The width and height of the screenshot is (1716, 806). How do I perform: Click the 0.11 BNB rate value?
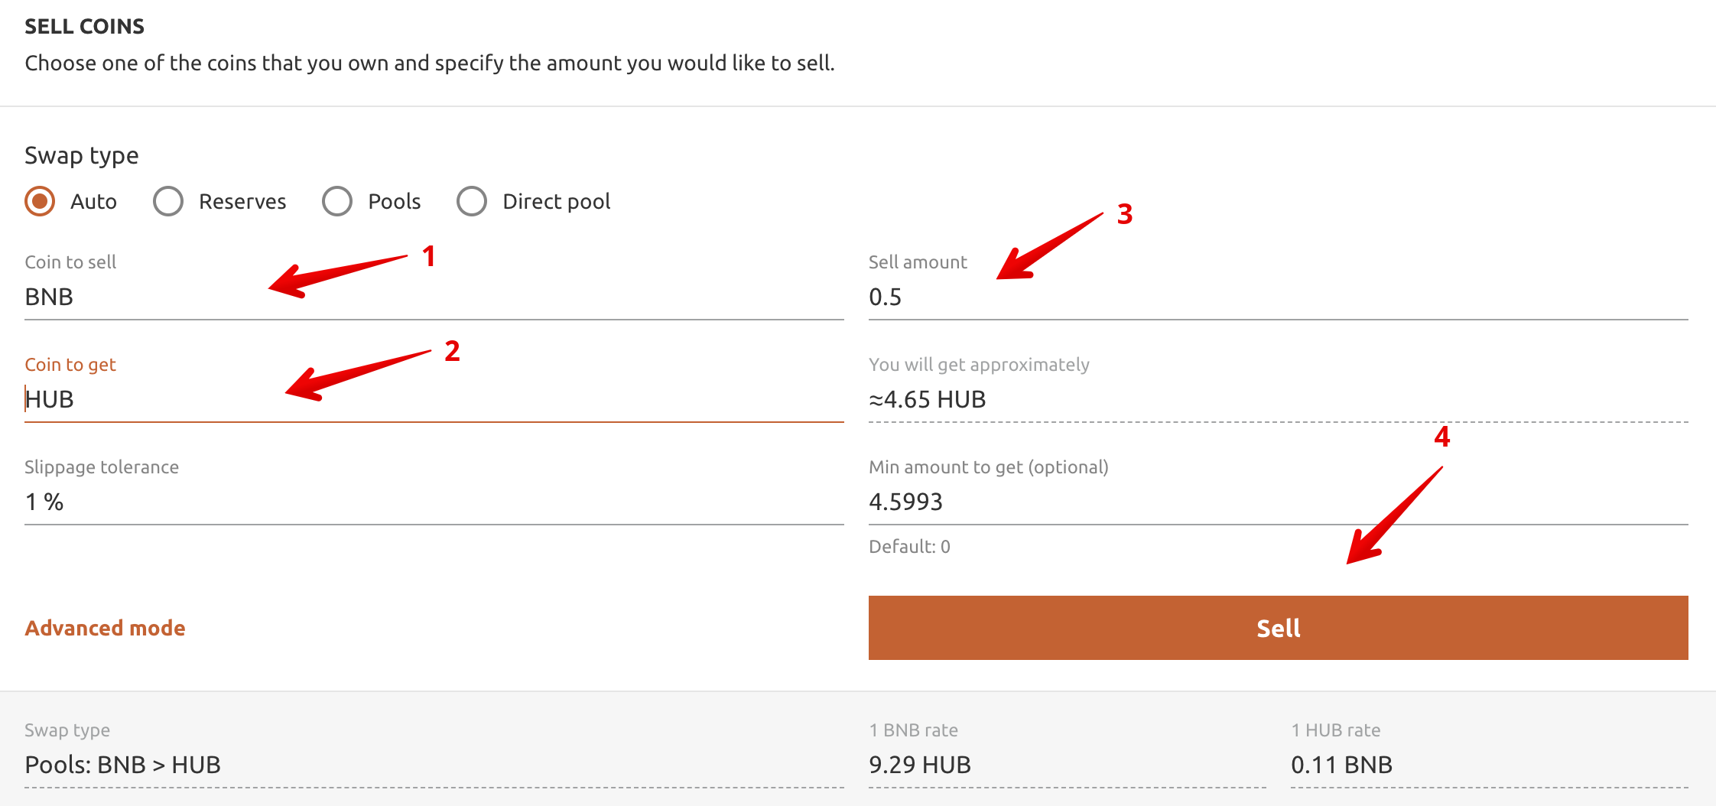click(x=1341, y=765)
